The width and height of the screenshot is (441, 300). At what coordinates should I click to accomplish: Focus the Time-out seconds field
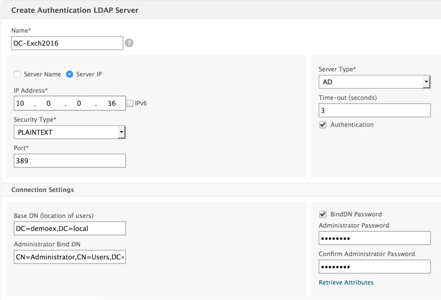374,110
